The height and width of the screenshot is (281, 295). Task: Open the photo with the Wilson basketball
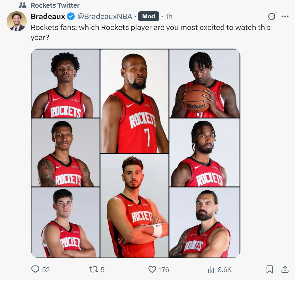204,83
